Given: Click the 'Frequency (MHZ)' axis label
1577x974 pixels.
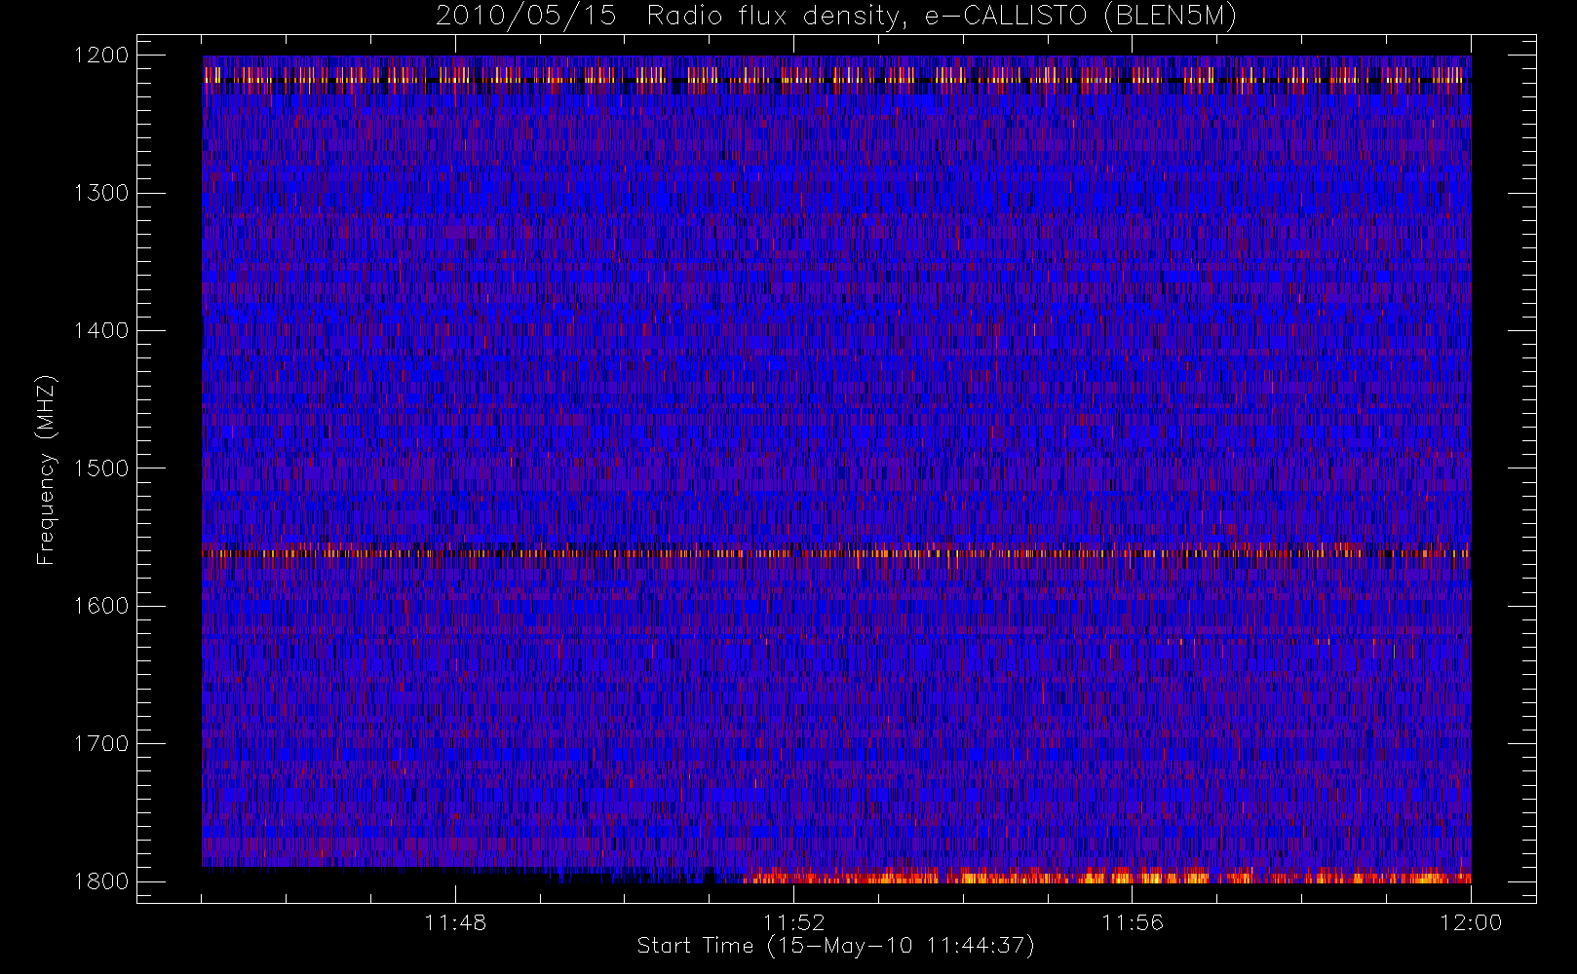Looking at the screenshot, I should 46,469.
